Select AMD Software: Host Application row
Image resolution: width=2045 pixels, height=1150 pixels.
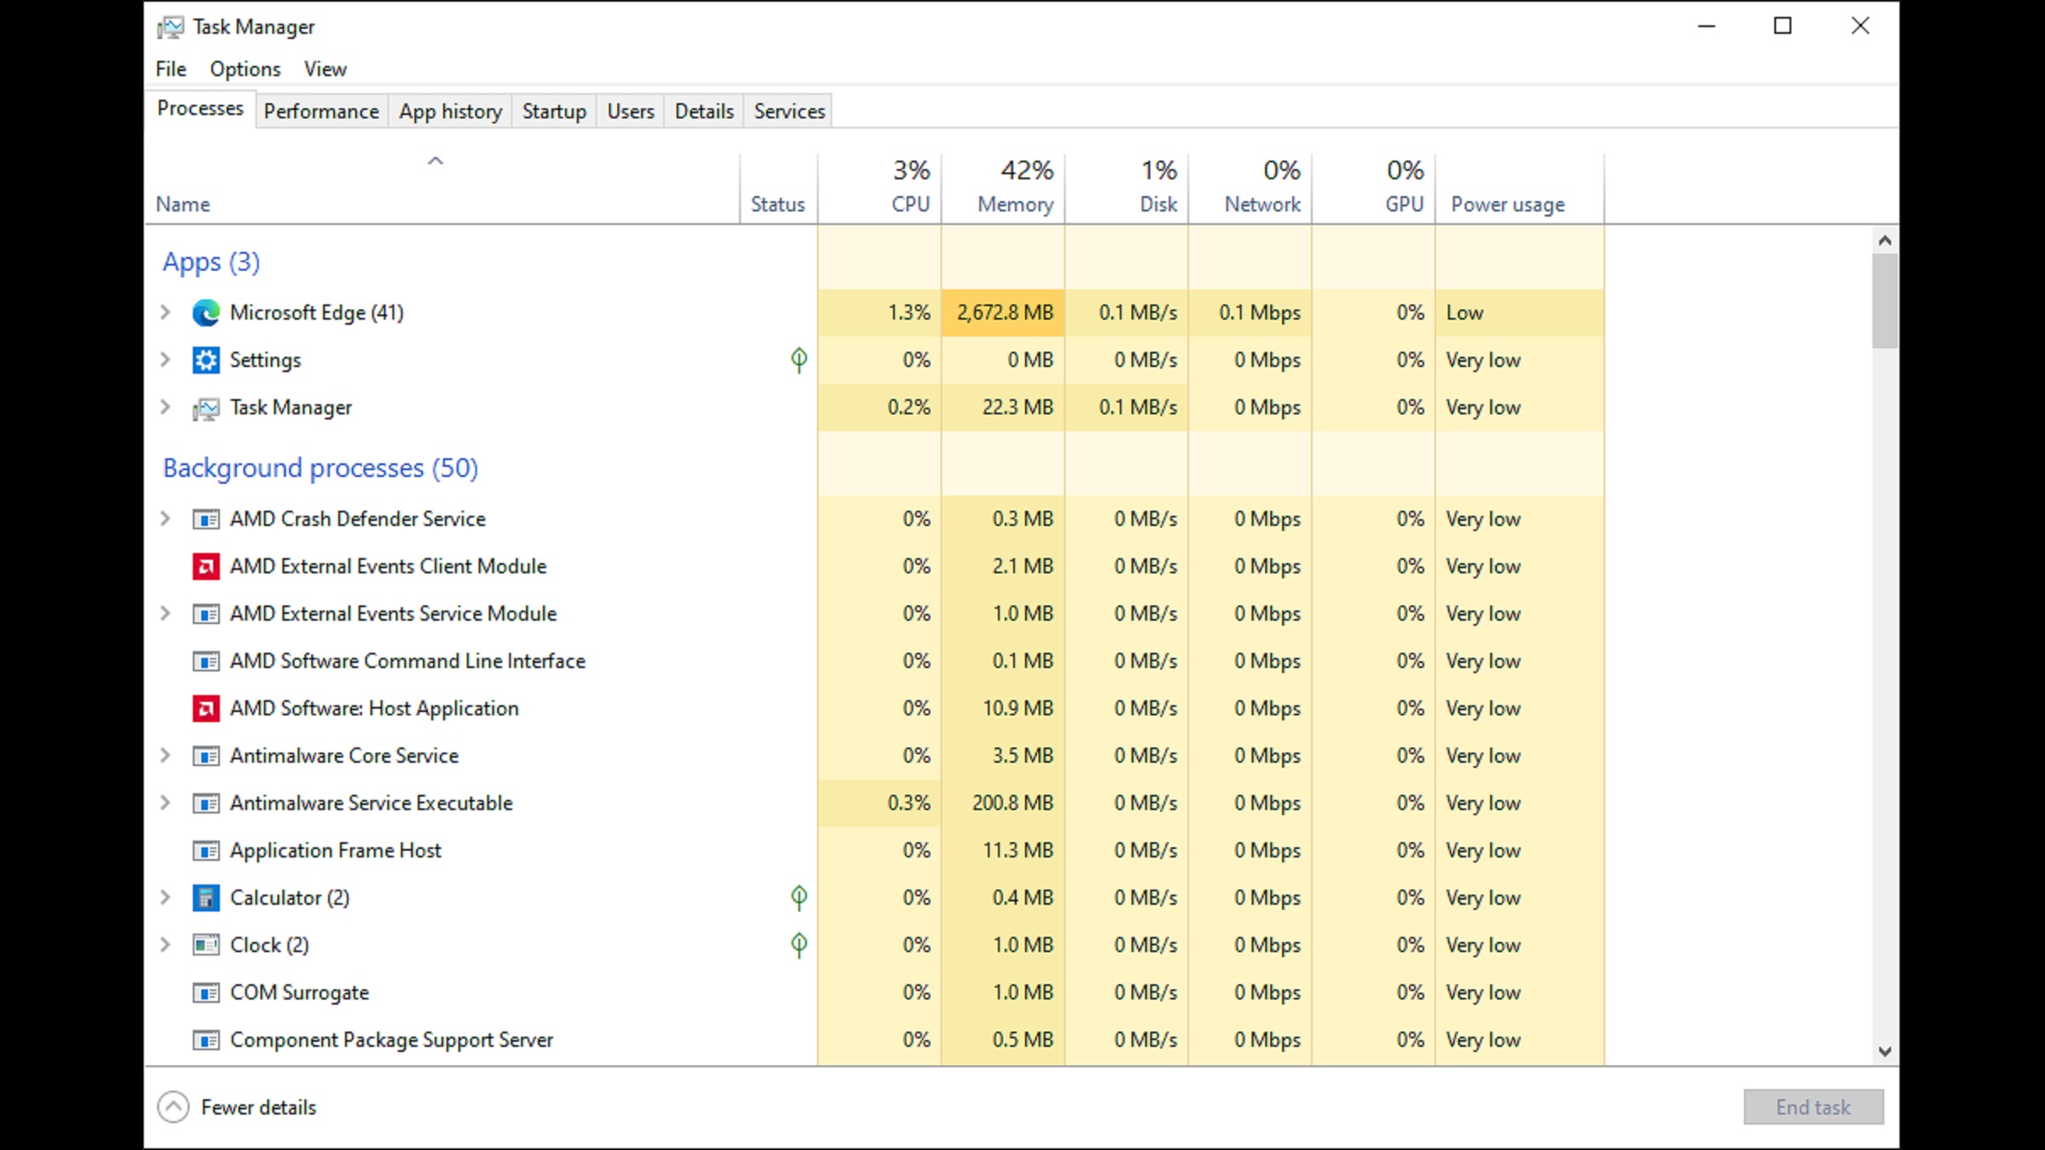pos(874,709)
